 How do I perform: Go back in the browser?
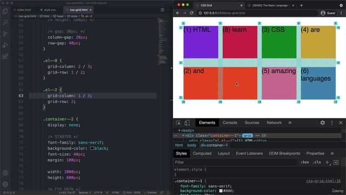[x=178, y=13]
